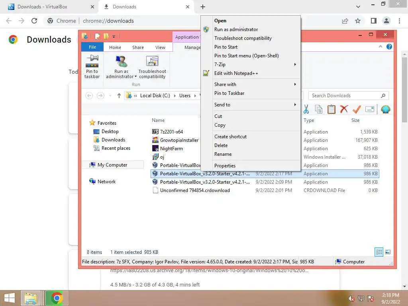
Task: Click the Pin to taskbar ribbon icon
Action: [92, 61]
